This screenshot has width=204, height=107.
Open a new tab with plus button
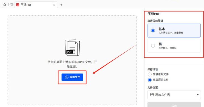[x=61, y=5]
